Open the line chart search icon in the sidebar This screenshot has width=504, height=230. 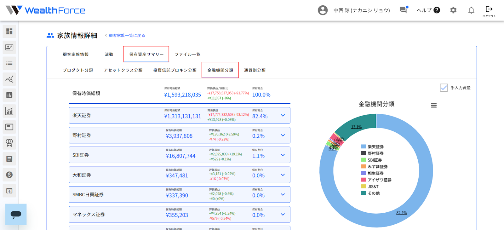(x=9, y=79)
